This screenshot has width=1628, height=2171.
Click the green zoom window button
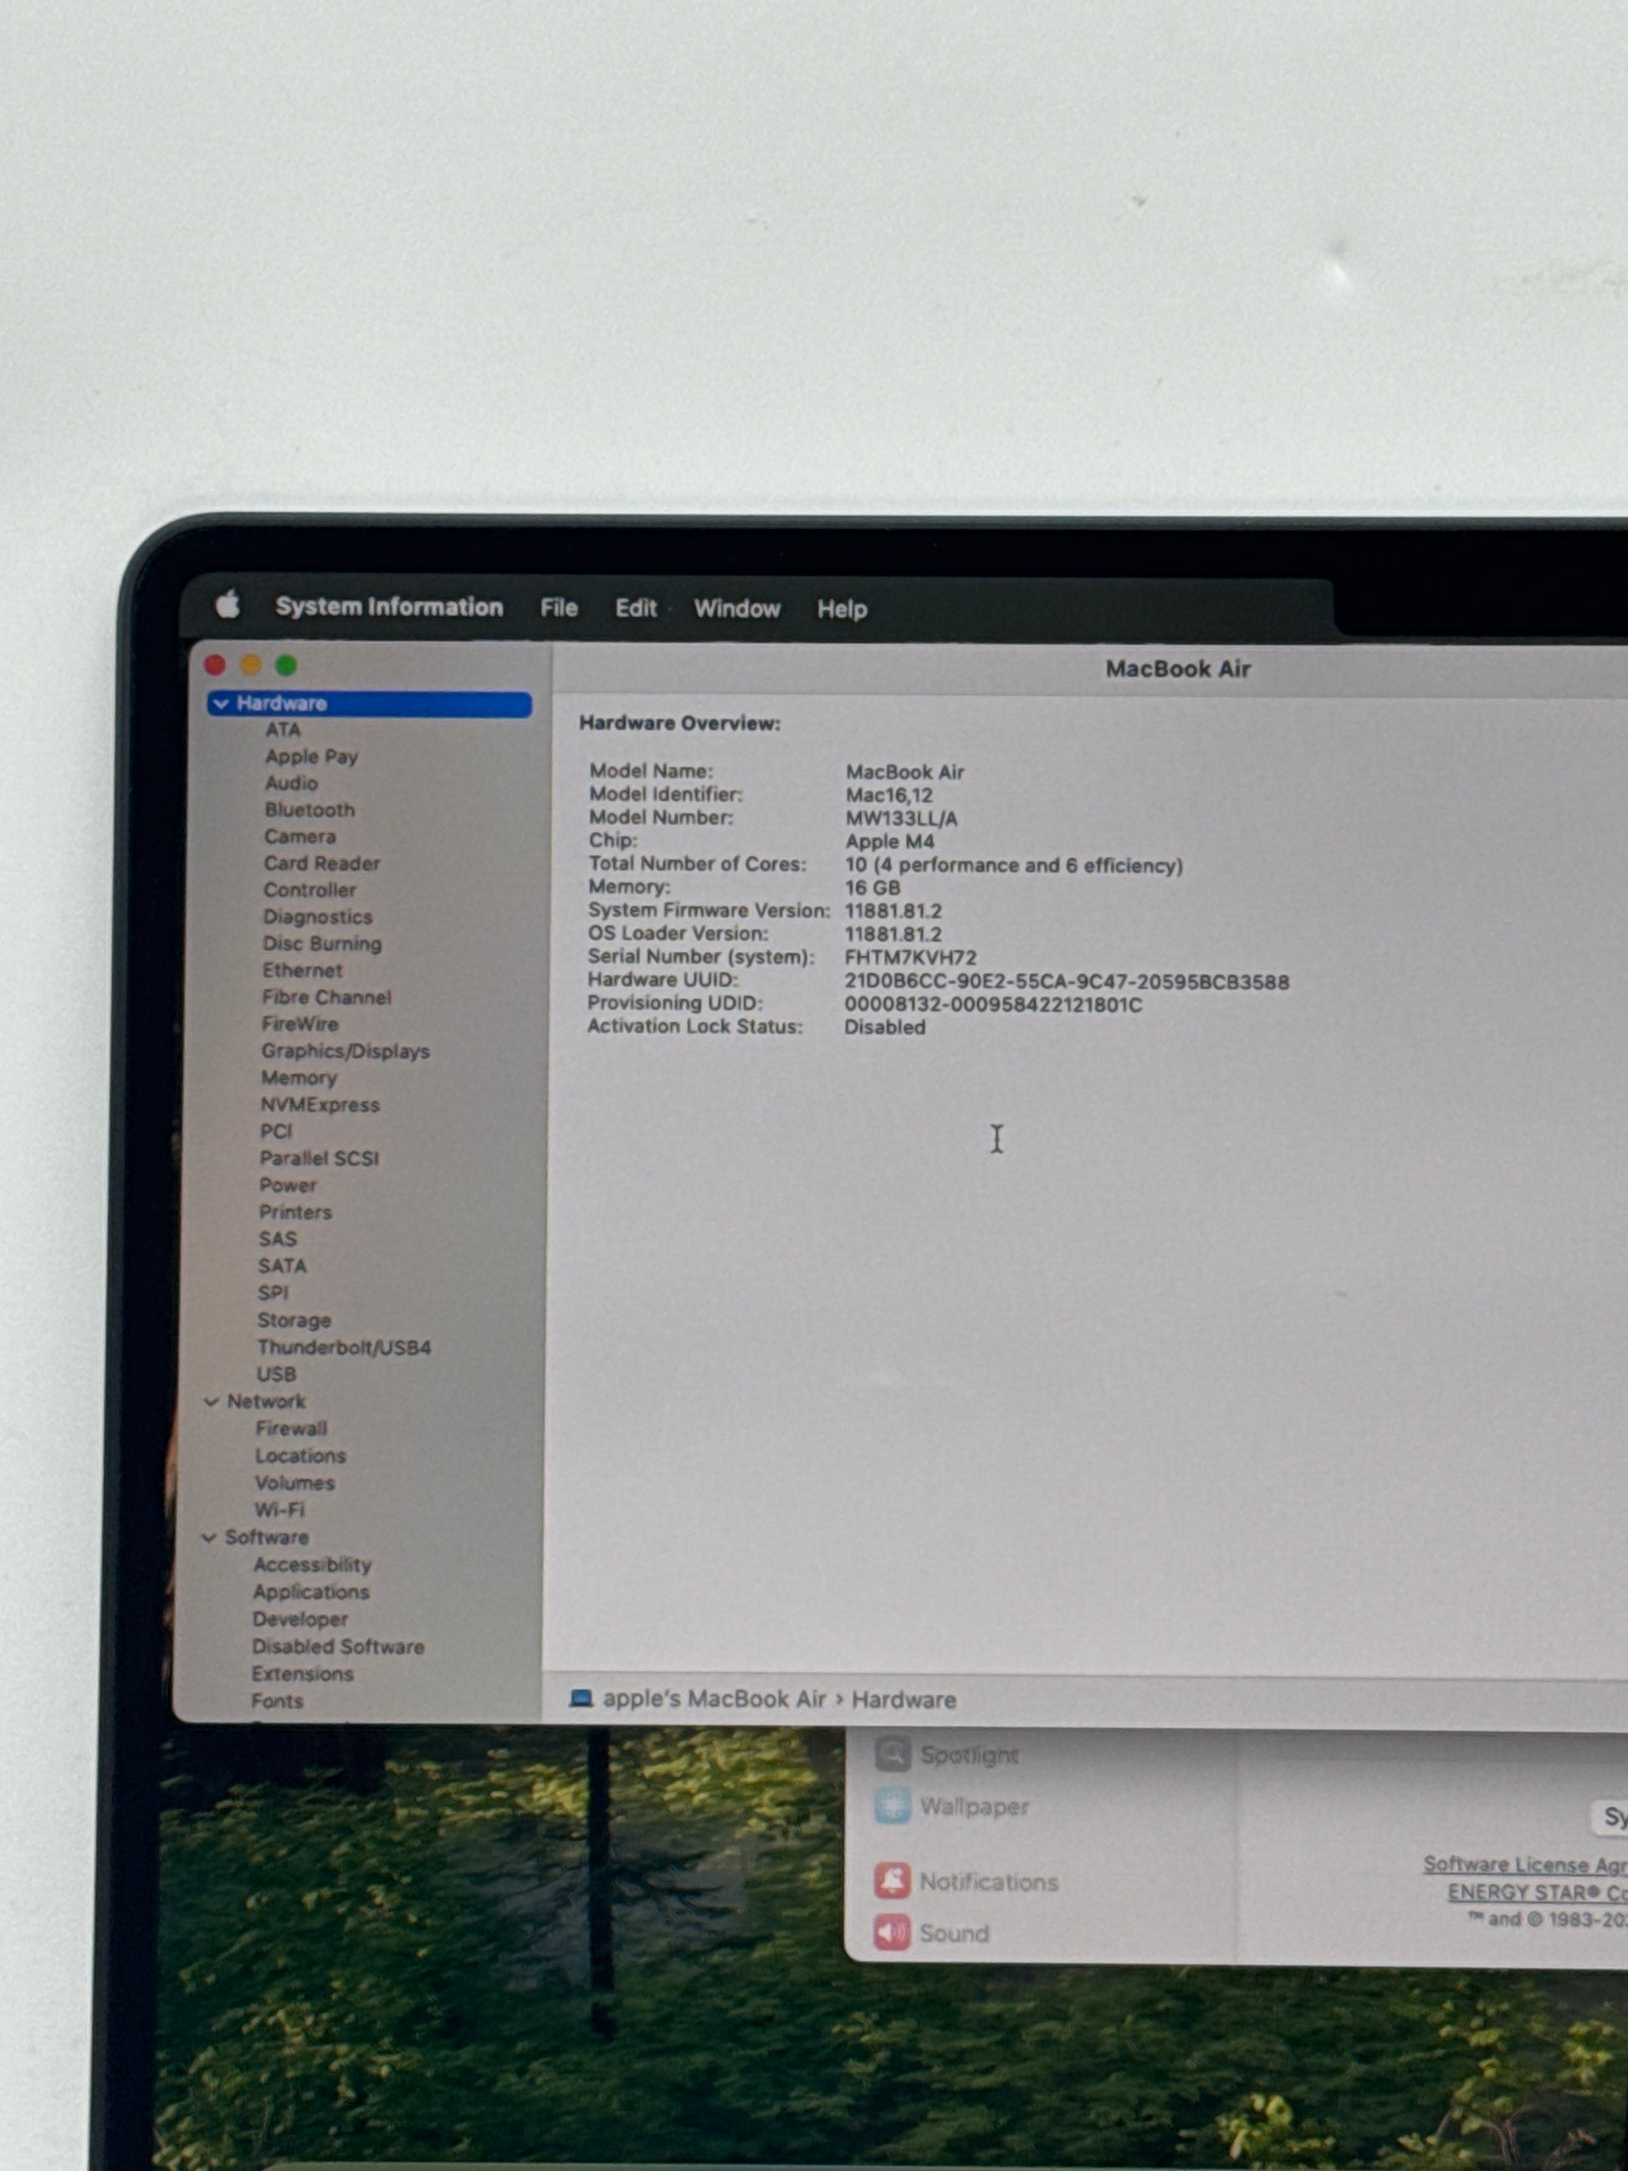click(287, 665)
